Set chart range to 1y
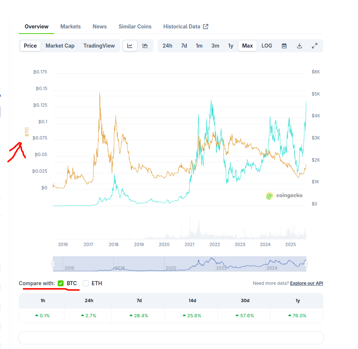358x349 pixels. pyautogui.click(x=231, y=46)
